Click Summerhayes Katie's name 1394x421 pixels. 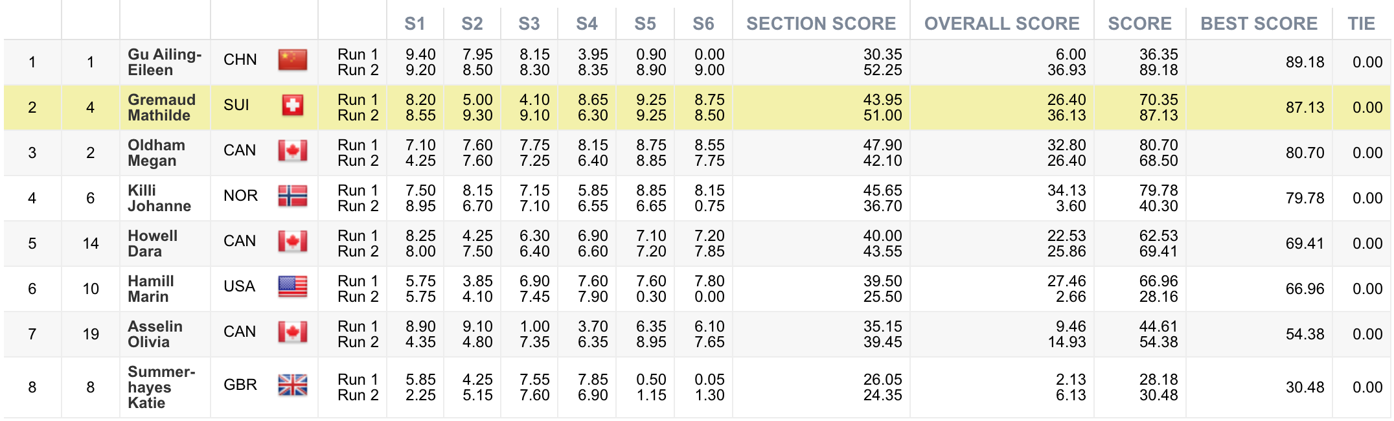click(161, 387)
